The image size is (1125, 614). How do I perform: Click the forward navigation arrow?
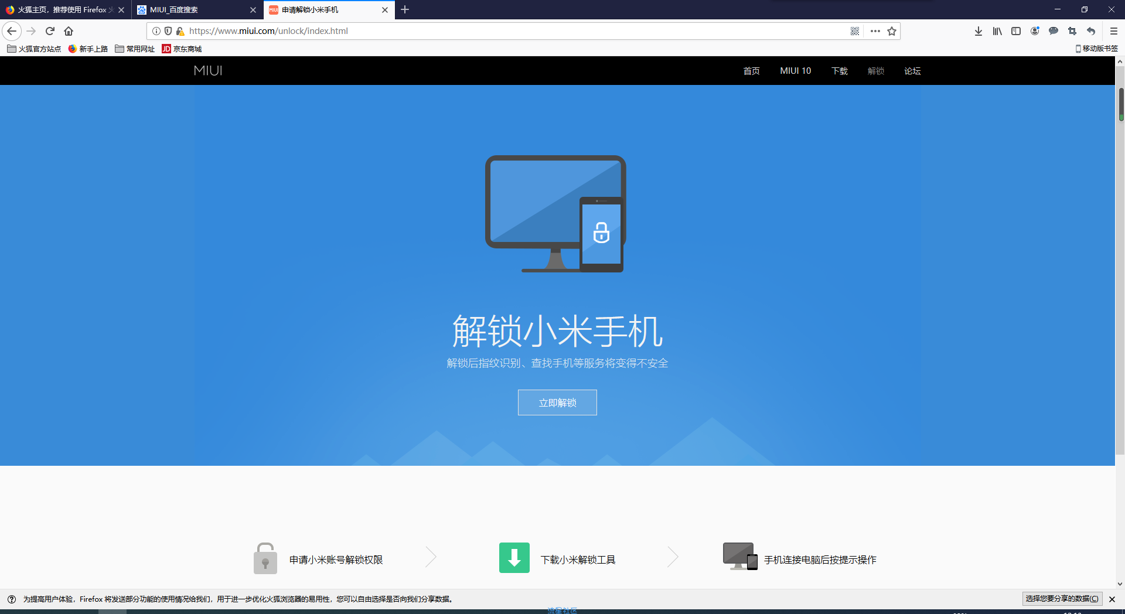point(32,31)
